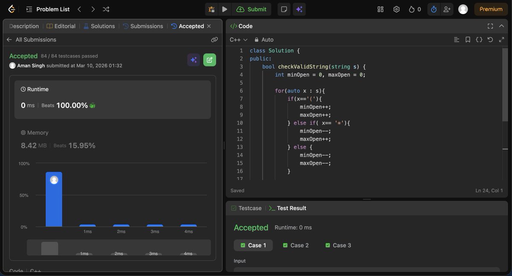
Task: Maximize the Code panel
Action: [490, 26]
